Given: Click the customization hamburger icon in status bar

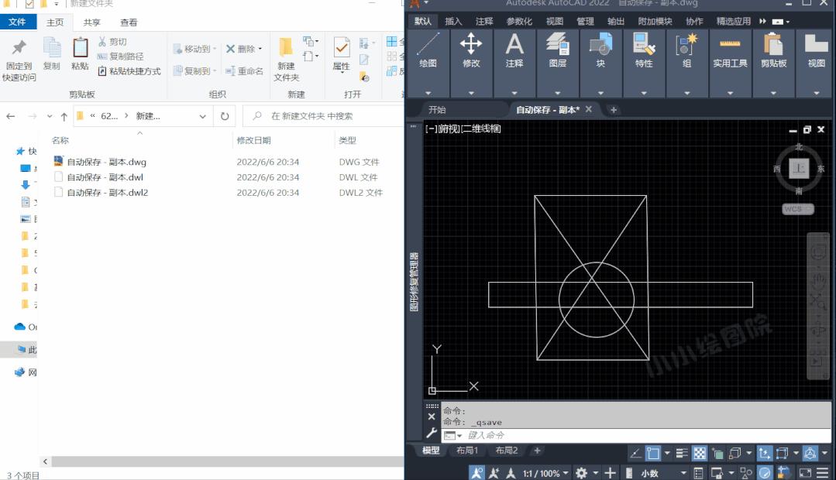Looking at the screenshot, I should pos(822,472).
